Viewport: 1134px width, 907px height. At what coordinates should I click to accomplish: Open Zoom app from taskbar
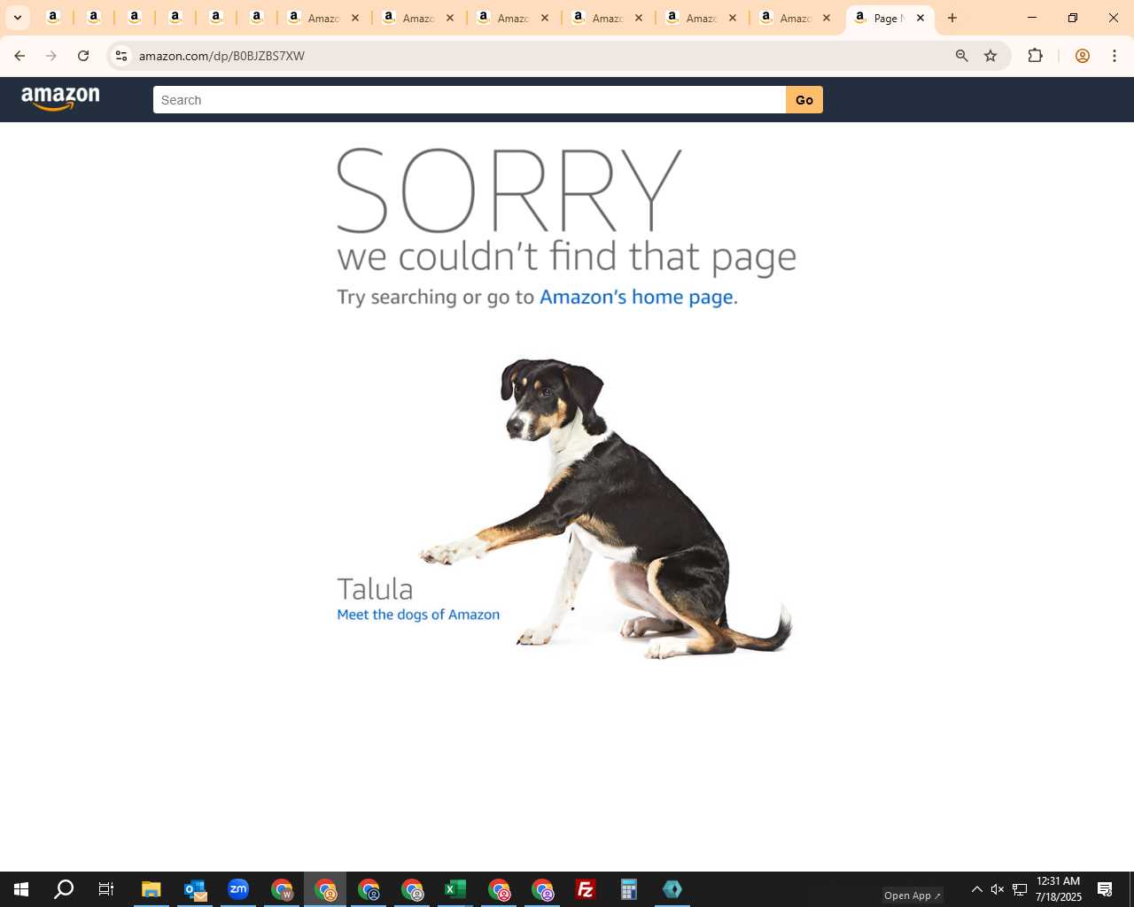point(238,889)
